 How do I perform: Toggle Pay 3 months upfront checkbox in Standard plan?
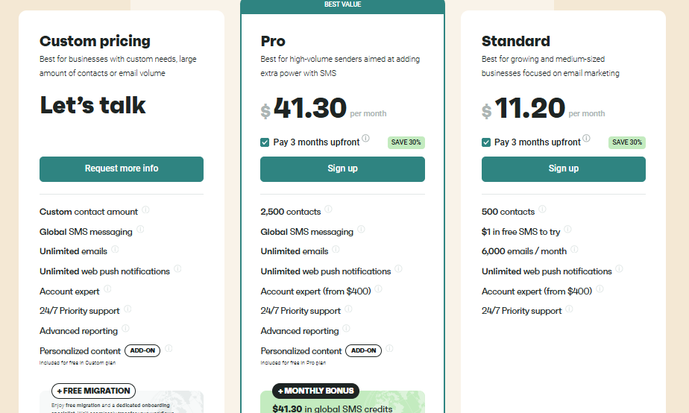(x=486, y=142)
